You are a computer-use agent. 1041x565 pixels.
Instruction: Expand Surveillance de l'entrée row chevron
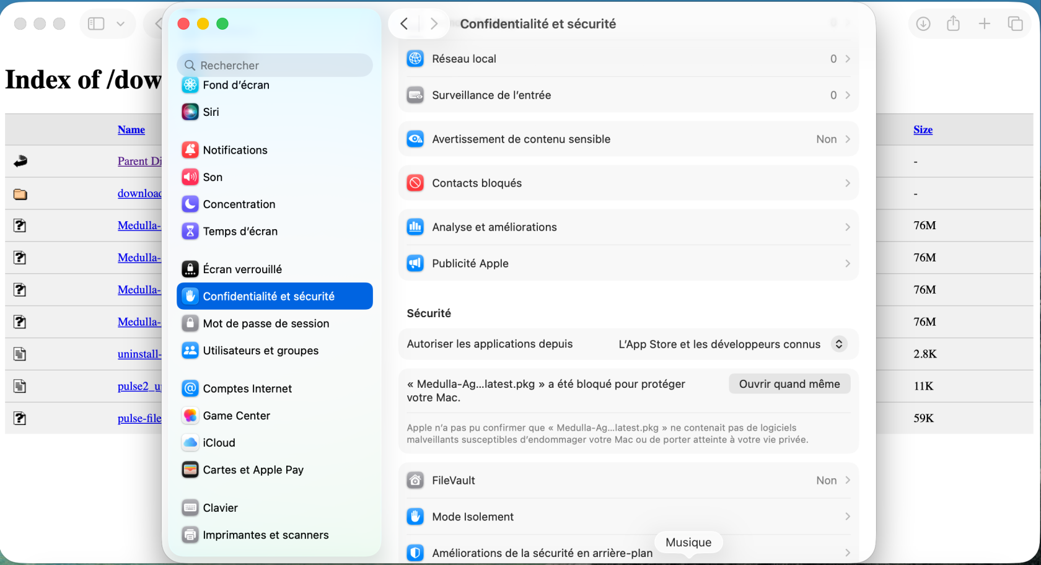(x=848, y=95)
